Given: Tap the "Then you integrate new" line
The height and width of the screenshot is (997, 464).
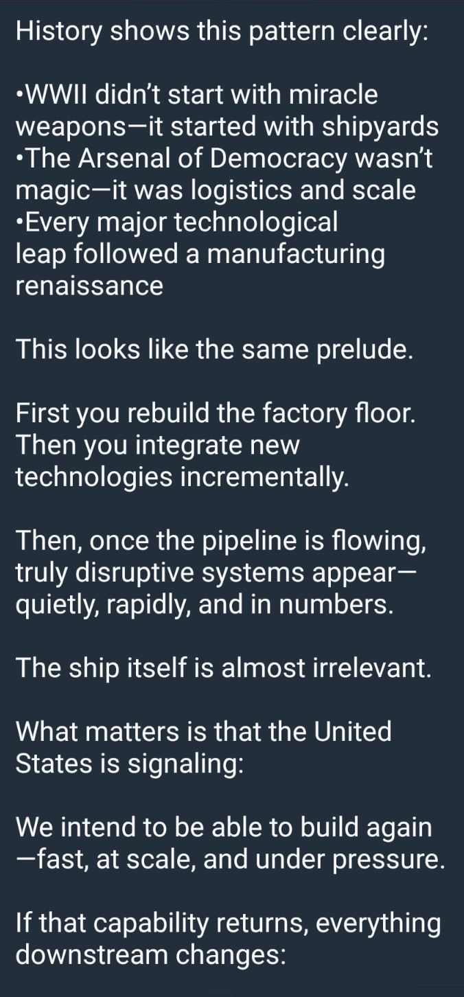Looking at the screenshot, I should pos(158,445).
